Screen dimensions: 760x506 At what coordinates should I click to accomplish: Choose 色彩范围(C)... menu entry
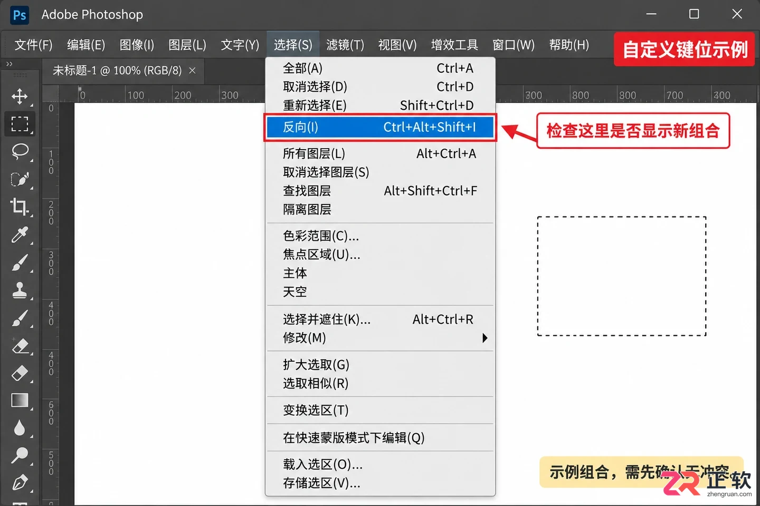pyautogui.click(x=380, y=236)
